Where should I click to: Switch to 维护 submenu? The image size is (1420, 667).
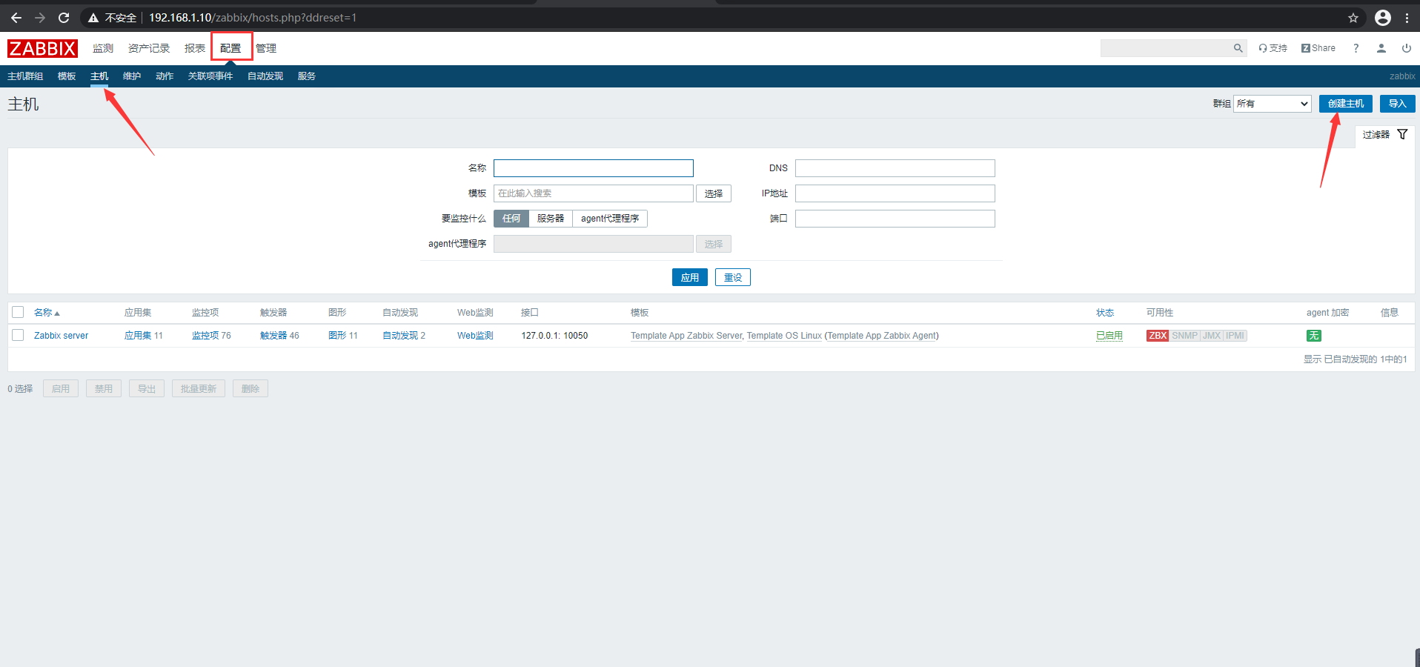(x=132, y=76)
